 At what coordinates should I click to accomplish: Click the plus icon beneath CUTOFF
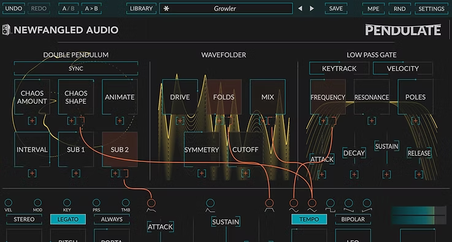coord(245,173)
